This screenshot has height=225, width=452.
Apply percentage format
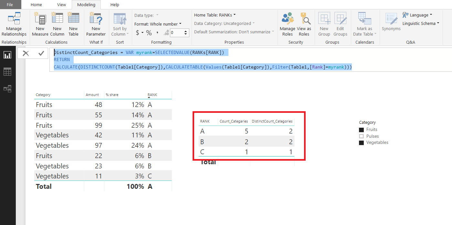[149, 33]
